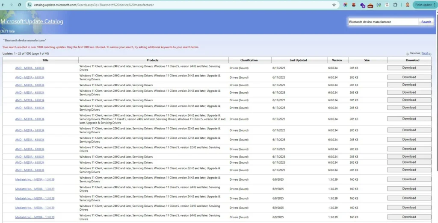Click the quoted 'Bluetooth device manufacturer' heading
The height and width of the screenshot is (223, 438).
pos(24,41)
